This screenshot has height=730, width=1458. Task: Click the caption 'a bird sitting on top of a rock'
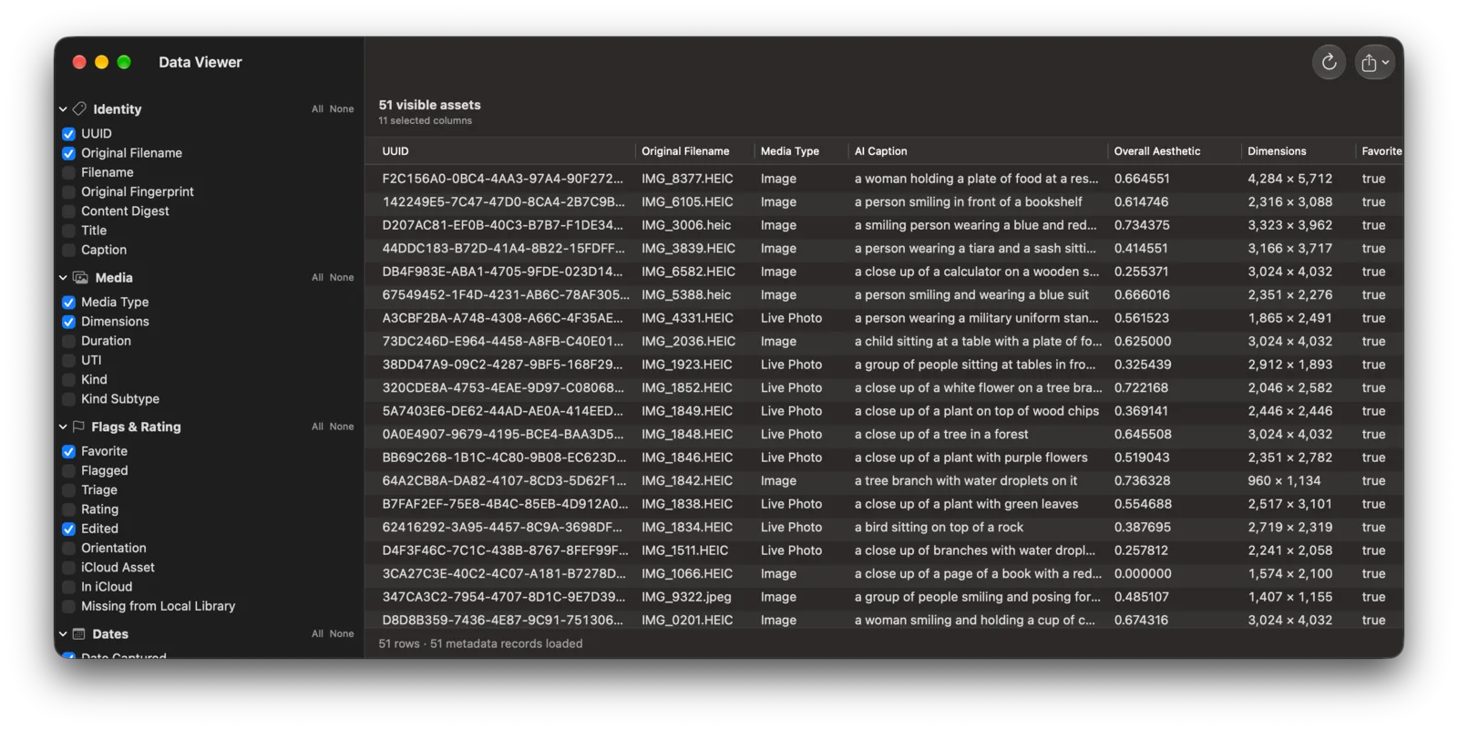(x=939, y=528)
